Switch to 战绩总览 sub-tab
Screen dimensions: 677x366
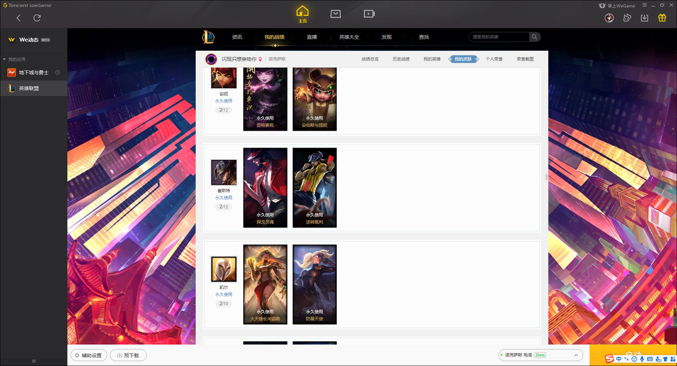point(370,59)
